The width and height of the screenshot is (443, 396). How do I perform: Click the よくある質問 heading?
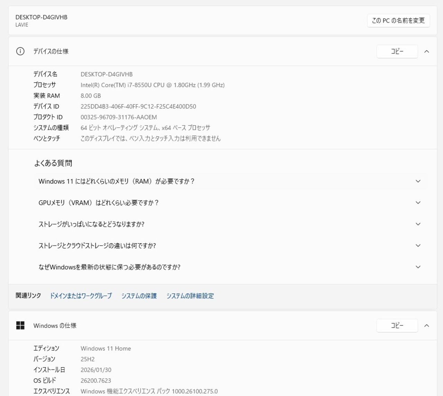53,163
